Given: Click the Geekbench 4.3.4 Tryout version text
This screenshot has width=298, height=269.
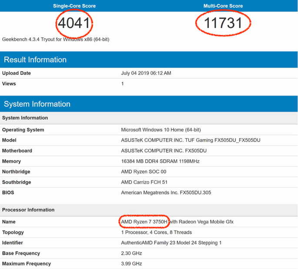Looking at the screenshot, I should click(x=56, y=39).
